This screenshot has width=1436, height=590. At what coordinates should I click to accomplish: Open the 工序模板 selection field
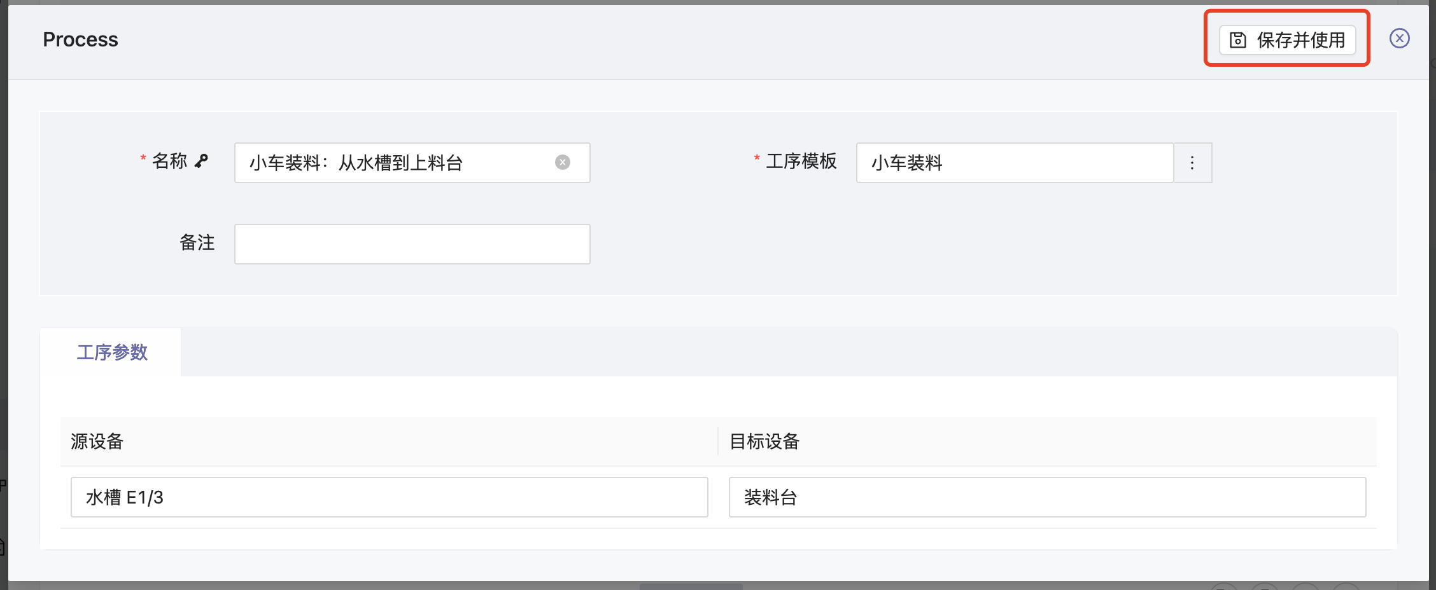click(x=1014, y=163)
